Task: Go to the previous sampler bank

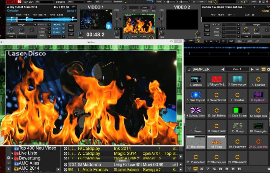Action: point(222,69)
